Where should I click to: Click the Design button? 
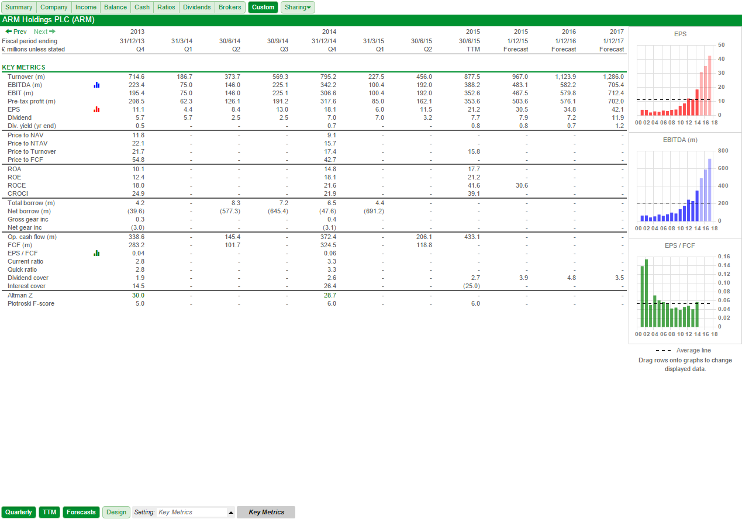click(116, 512)
